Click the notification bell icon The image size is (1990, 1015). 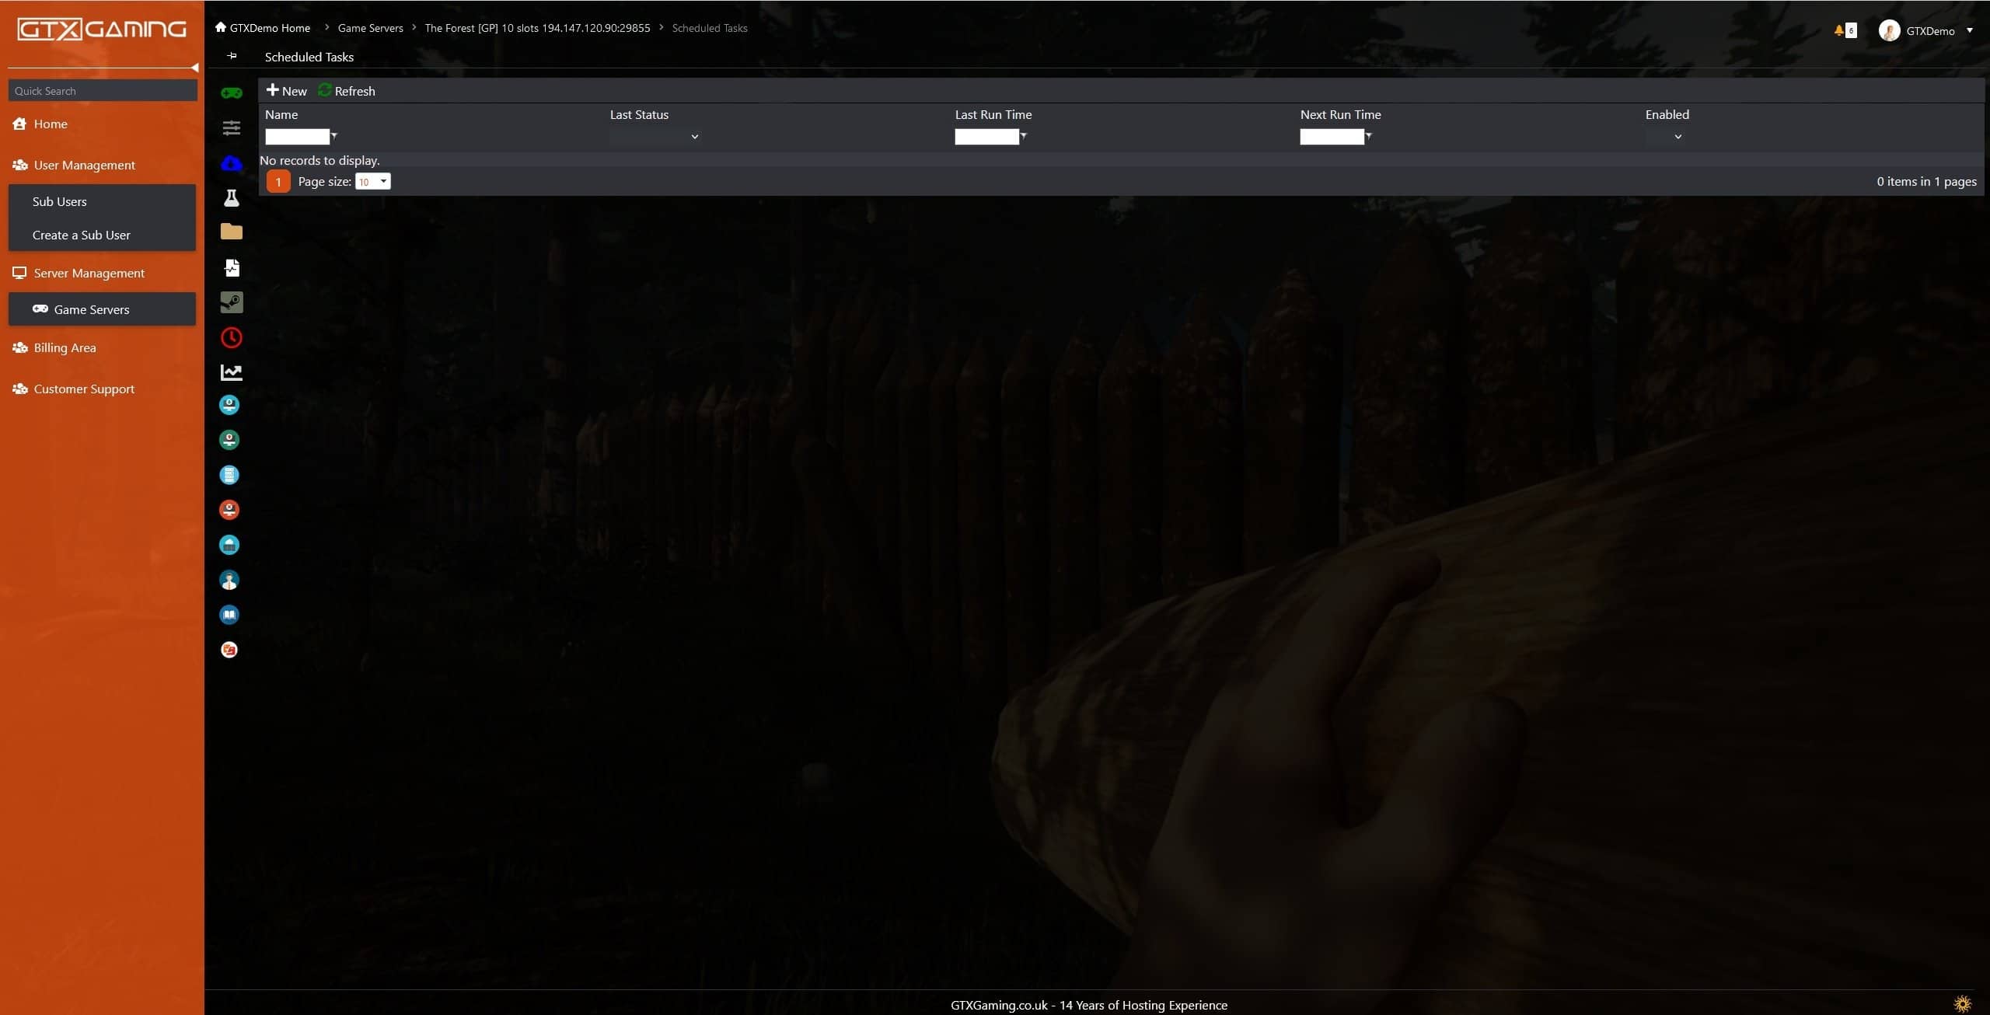(1839, 30)
